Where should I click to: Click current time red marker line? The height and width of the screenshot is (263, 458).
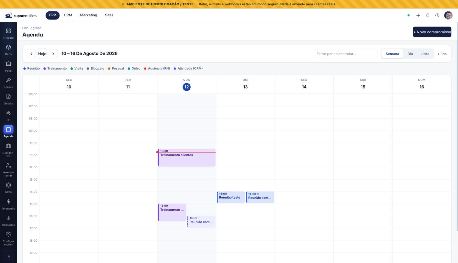tap(186, 152)
